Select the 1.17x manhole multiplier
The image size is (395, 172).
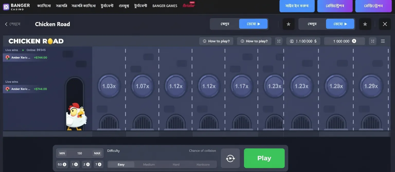242,86
